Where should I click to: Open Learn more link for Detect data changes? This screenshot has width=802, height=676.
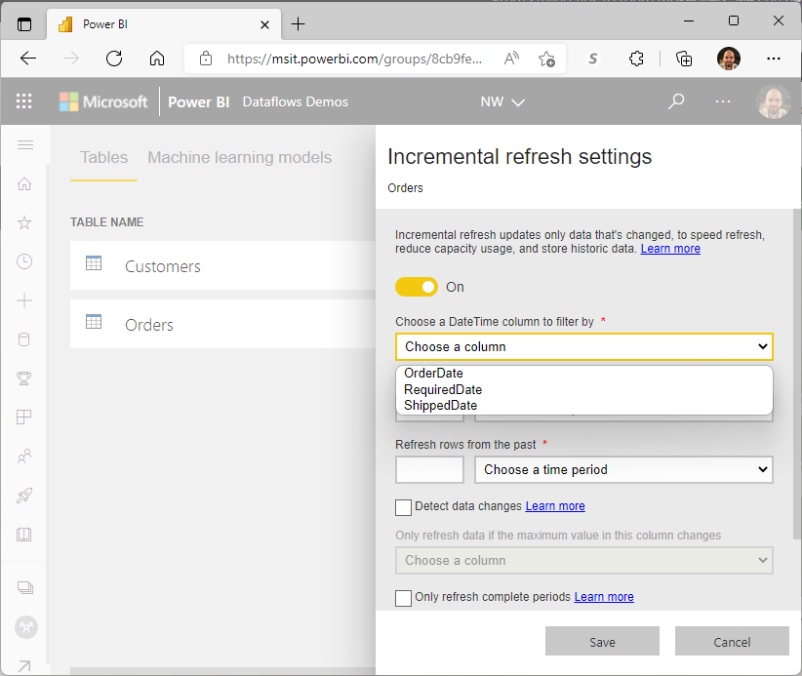pyautogui.click(x=555, y=505)
